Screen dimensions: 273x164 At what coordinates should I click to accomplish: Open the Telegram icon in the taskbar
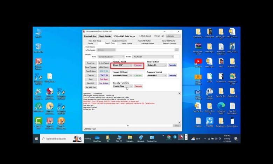pyautogui.click(x=175, y=137)
